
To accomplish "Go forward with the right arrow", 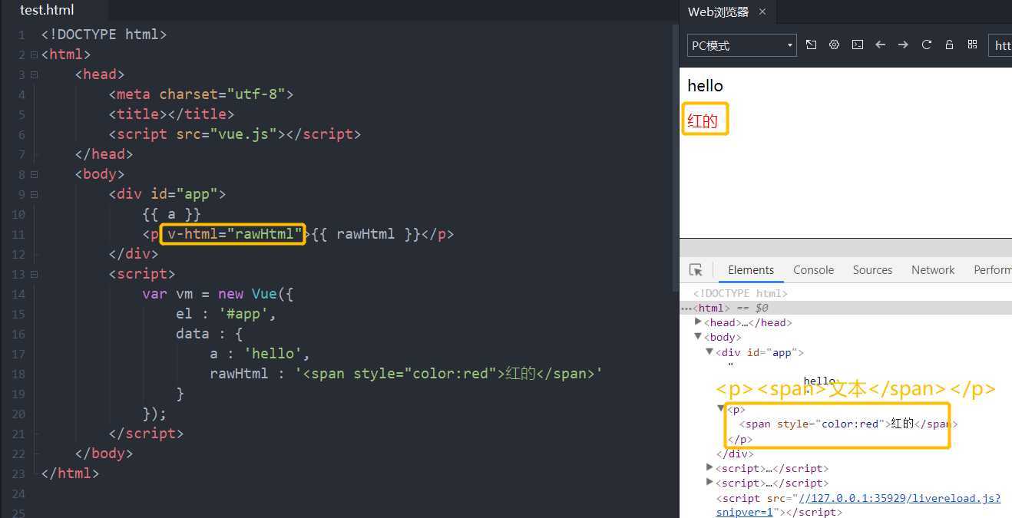I will pyautogui.click(x=903, y=45).
